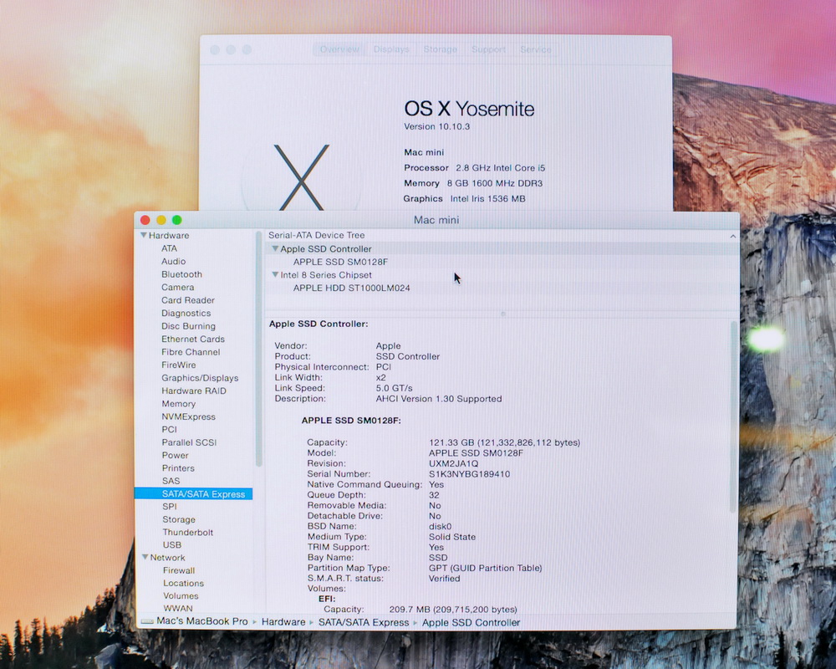Select Intel 8 Series Chipset row

[x=326, y=275]
